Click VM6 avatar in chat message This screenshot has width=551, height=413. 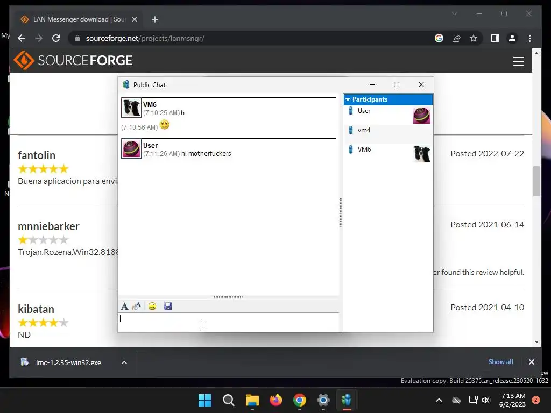click(x=131, y=108)
